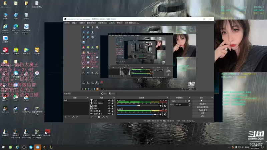Toggle visibility of the 文本 (GDI+) source

(109, 103)
